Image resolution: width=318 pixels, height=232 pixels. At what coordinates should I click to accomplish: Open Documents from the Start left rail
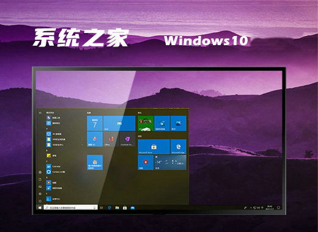(40, 179)
